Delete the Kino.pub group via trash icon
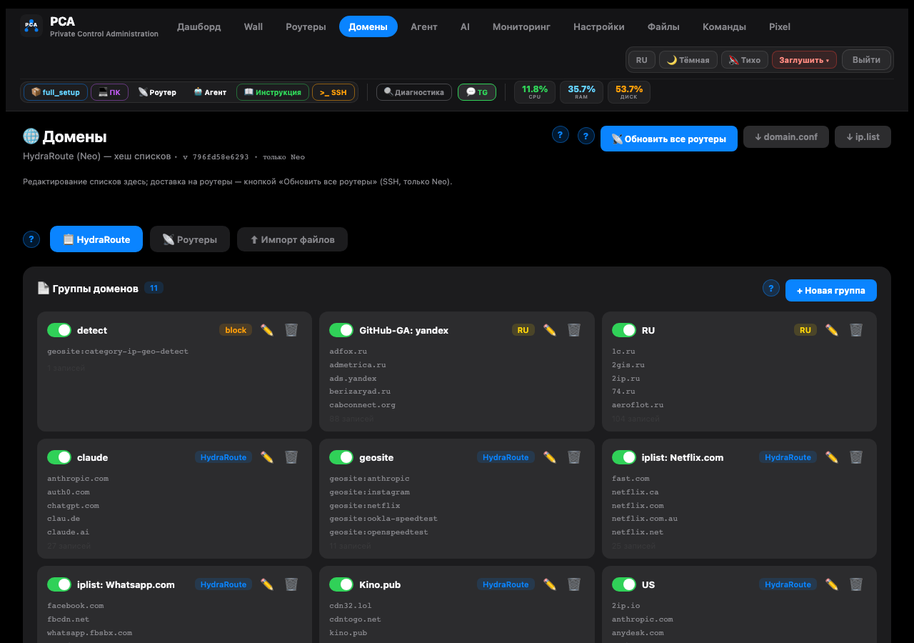 [x=574, y=584]
